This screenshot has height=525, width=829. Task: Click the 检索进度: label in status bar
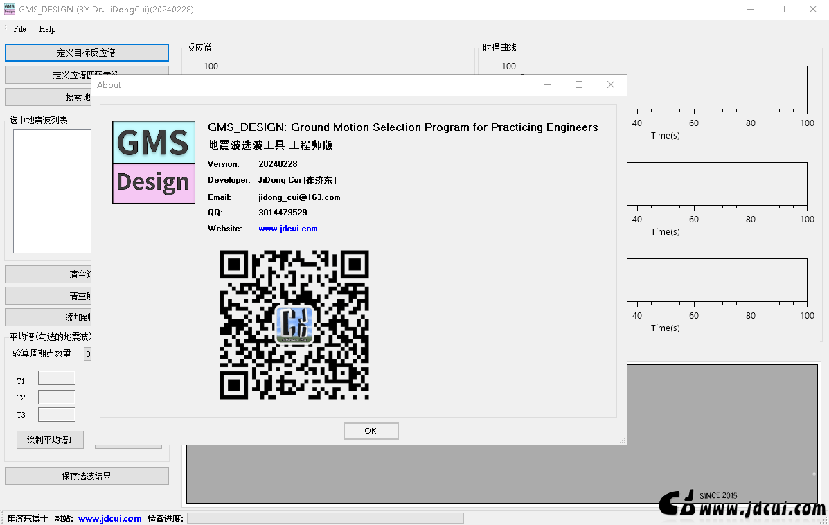click(166, 518)
